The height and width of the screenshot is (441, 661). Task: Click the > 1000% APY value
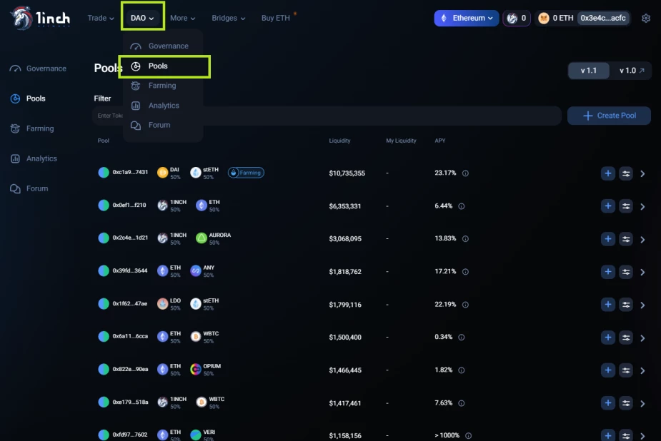coord(447,435)
